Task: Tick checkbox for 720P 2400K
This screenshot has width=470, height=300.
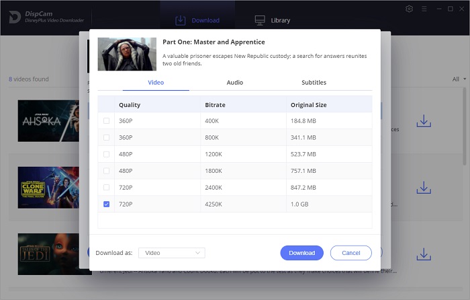Action: pos(106,188)
